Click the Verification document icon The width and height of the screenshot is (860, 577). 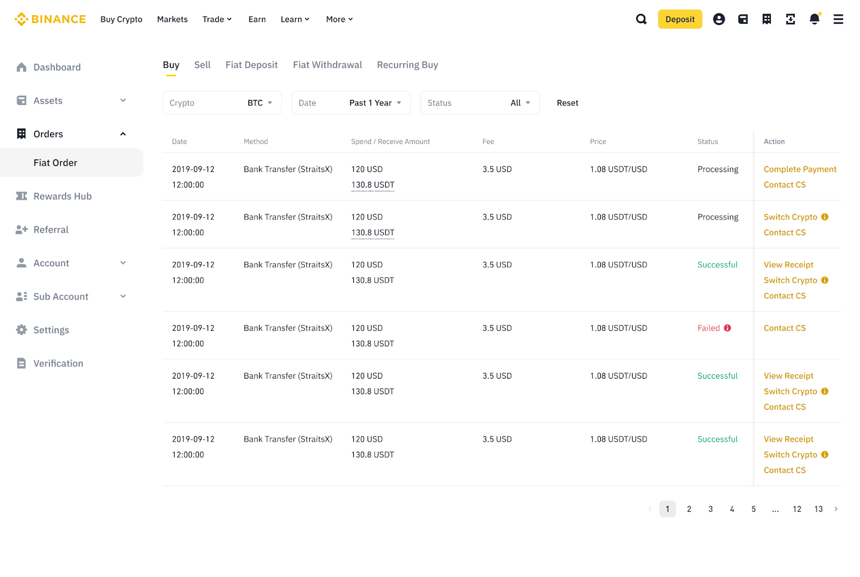pyautogui.click(x=21, y=363)
